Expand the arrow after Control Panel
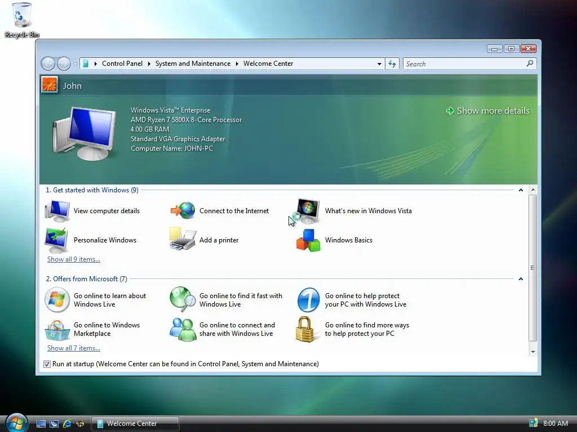The image size is (577, 432). point(149,64)
